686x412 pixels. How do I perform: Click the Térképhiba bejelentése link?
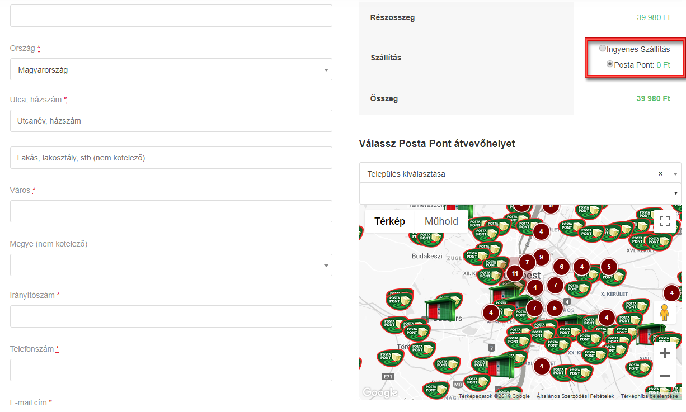coord(649,396)
